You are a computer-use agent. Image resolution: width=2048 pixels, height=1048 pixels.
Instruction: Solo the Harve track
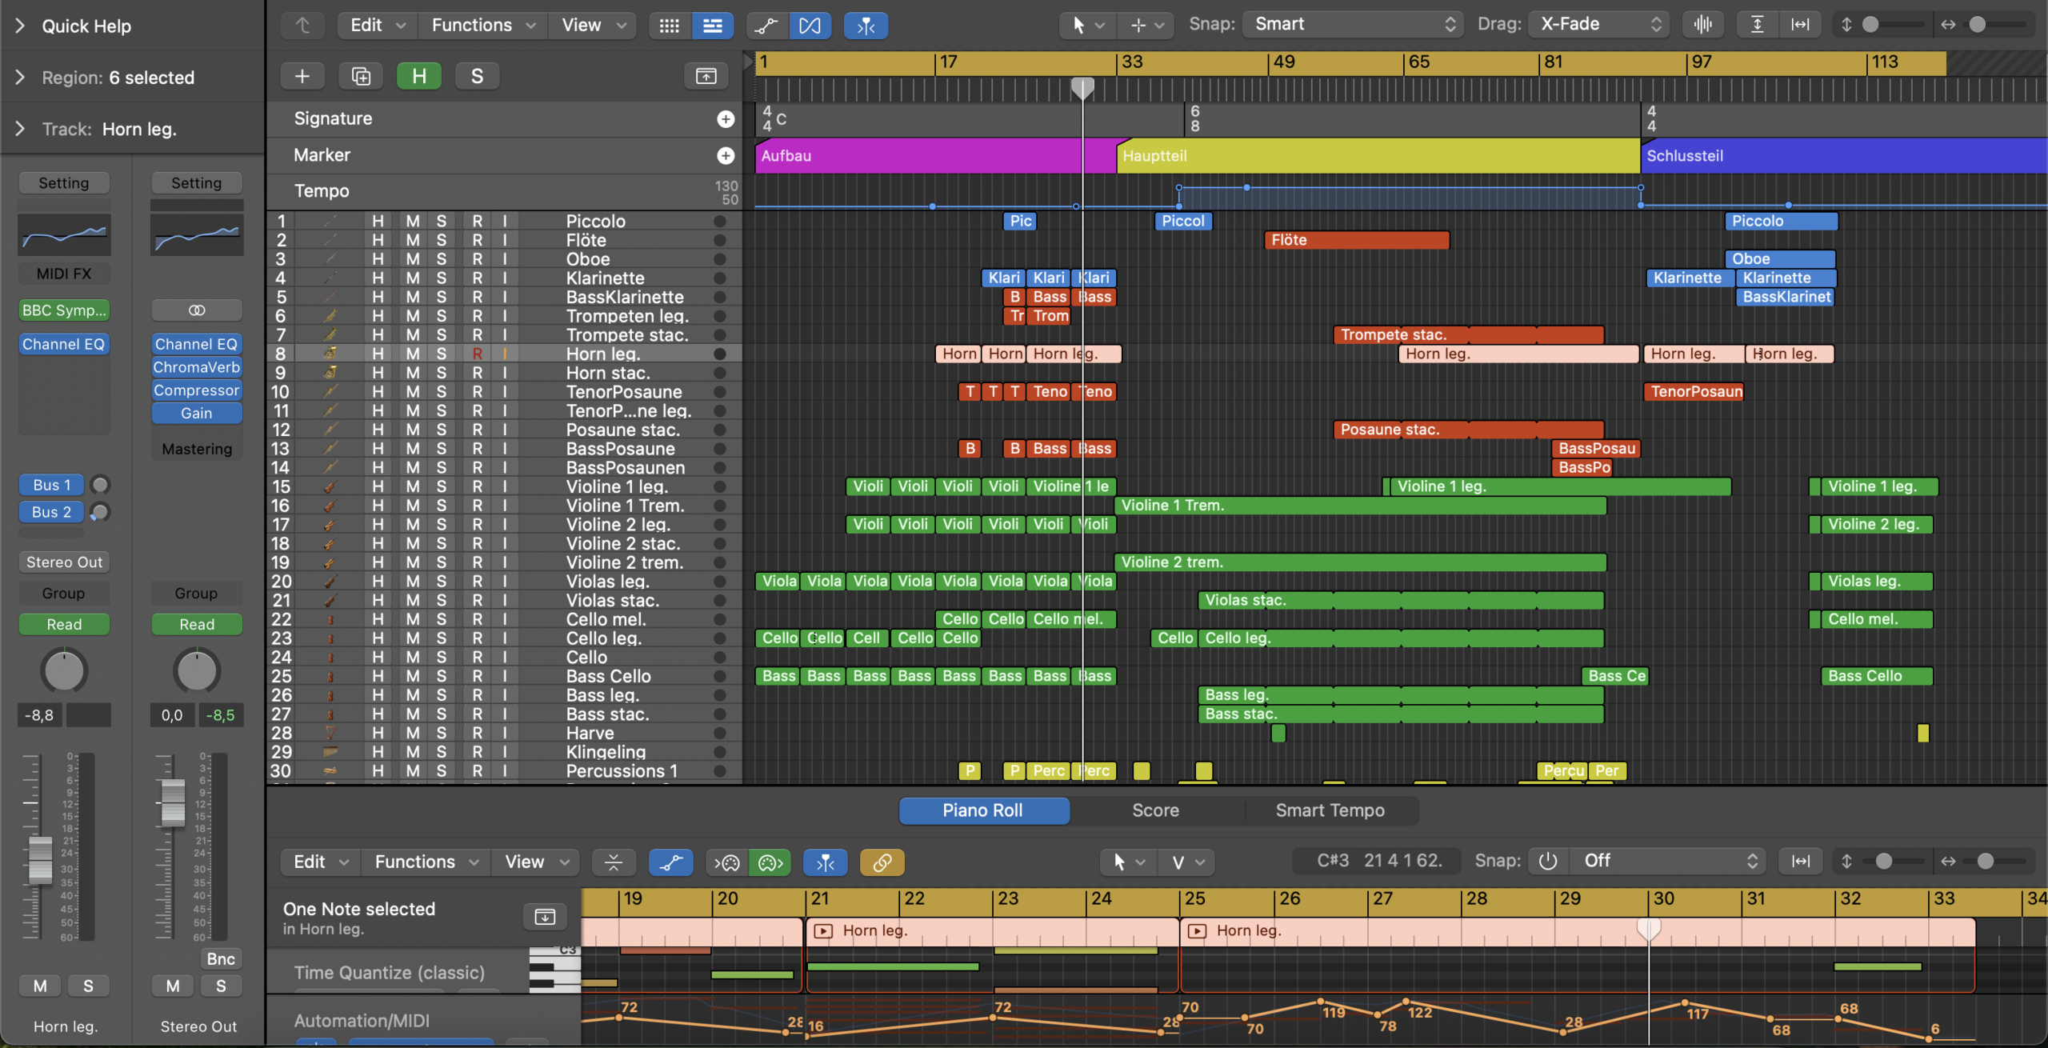(x=441, y=733)
